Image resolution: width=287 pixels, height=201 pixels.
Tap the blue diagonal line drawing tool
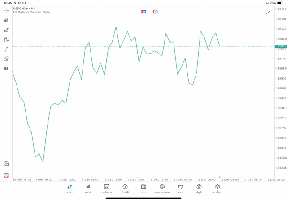point(268,13)
